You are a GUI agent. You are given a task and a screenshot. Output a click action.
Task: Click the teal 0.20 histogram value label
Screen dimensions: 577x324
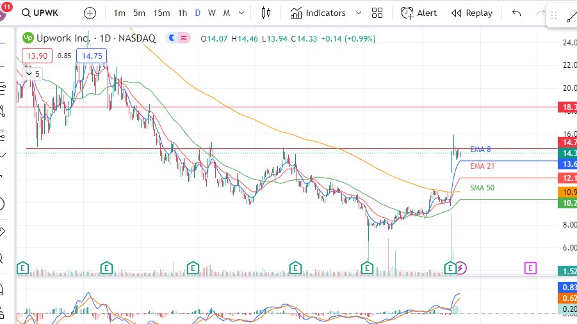[567, 309]
